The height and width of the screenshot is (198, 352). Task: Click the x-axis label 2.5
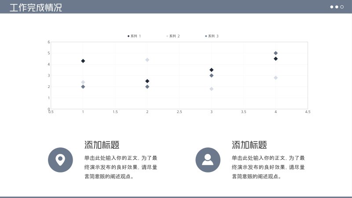coord(180,112)
